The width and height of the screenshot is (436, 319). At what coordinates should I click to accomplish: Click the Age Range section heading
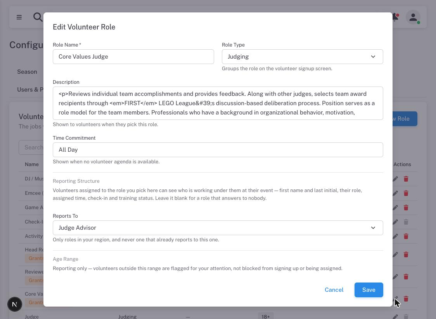(66, 259)
